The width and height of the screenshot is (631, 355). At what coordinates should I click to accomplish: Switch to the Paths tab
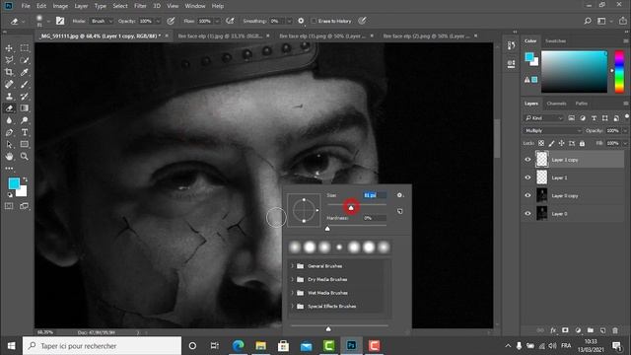coord(581,104)
